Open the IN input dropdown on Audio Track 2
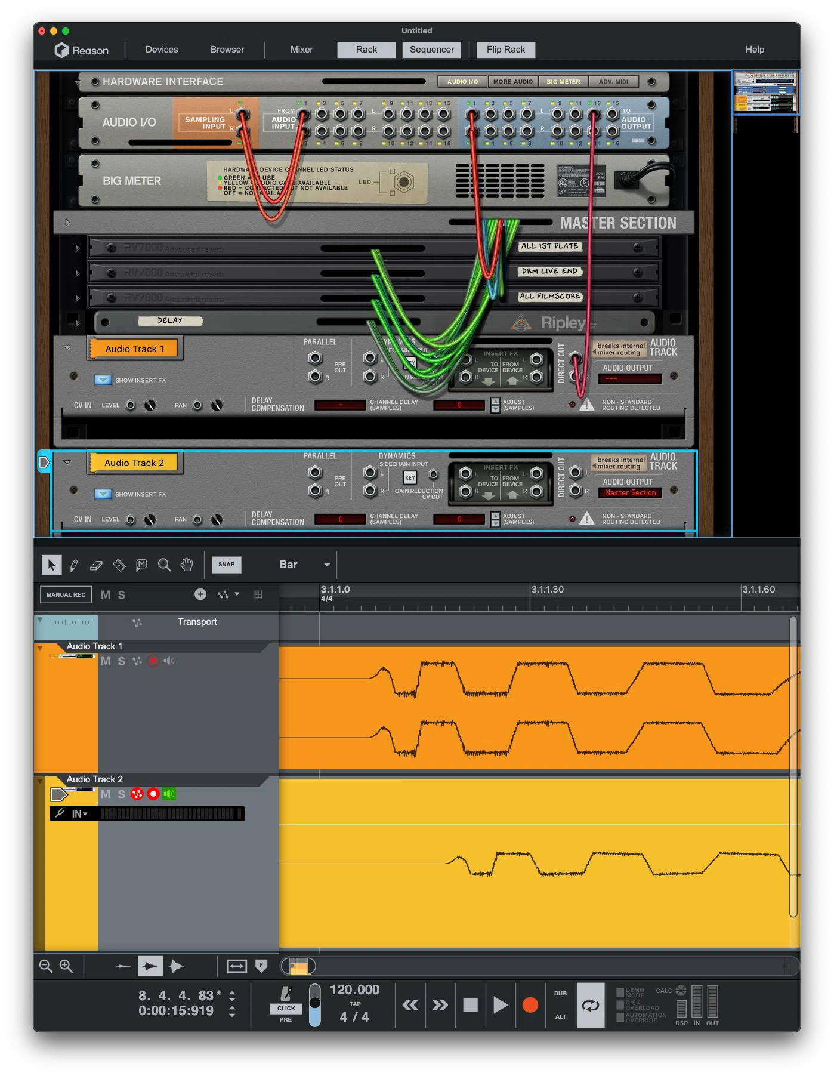This screenshot has height=1076, width=834. [79, 813]
